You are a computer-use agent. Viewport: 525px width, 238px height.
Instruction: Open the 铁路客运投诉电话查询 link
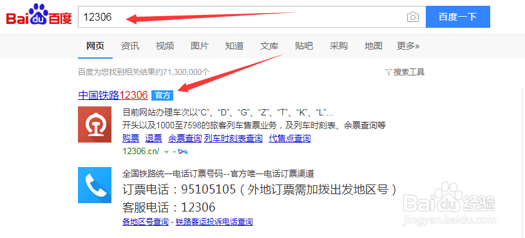pos(215,222)
